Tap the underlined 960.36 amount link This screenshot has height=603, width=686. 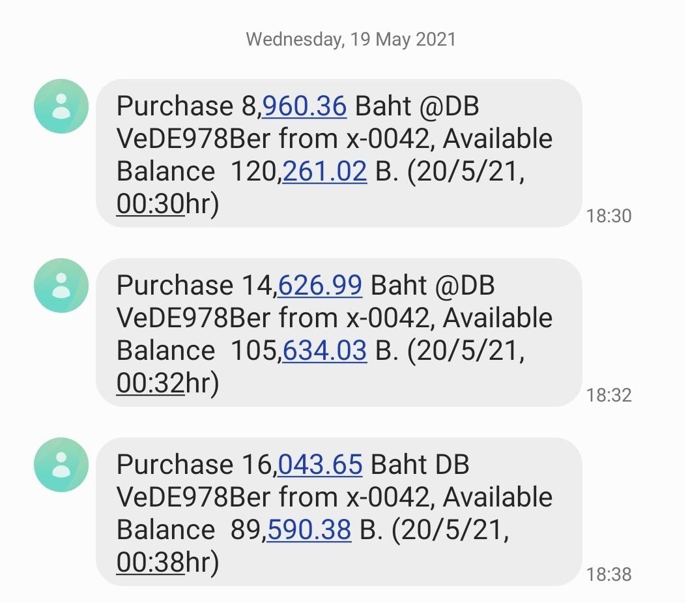click(304, 106)
